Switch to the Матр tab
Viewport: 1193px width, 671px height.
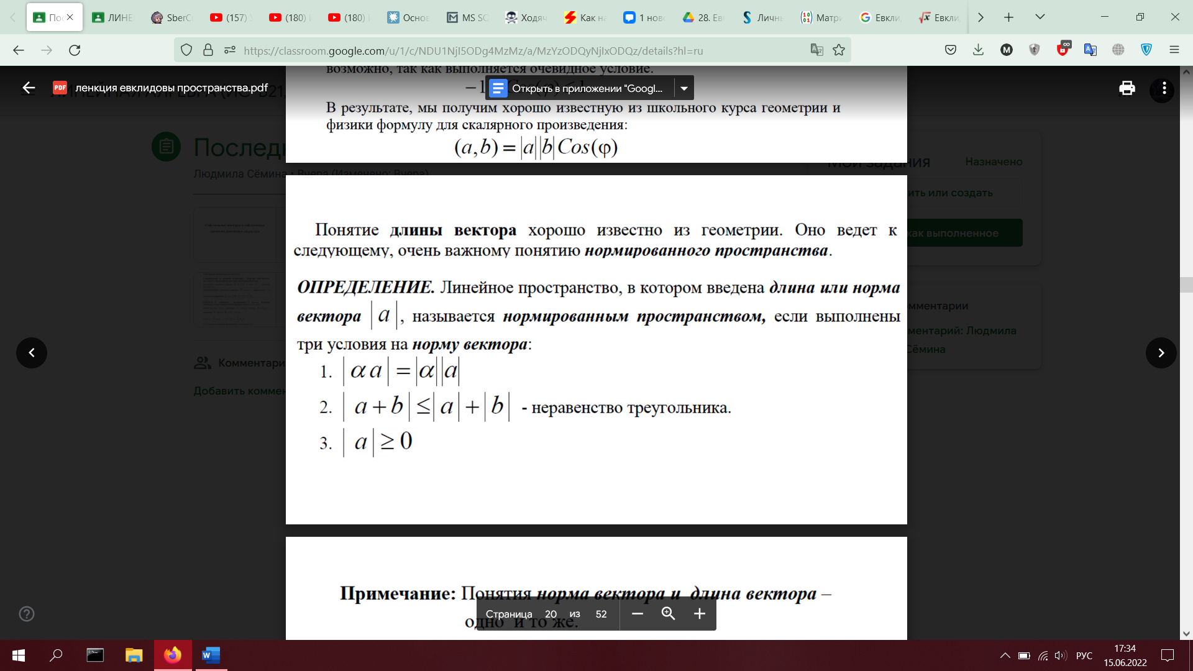821,17
